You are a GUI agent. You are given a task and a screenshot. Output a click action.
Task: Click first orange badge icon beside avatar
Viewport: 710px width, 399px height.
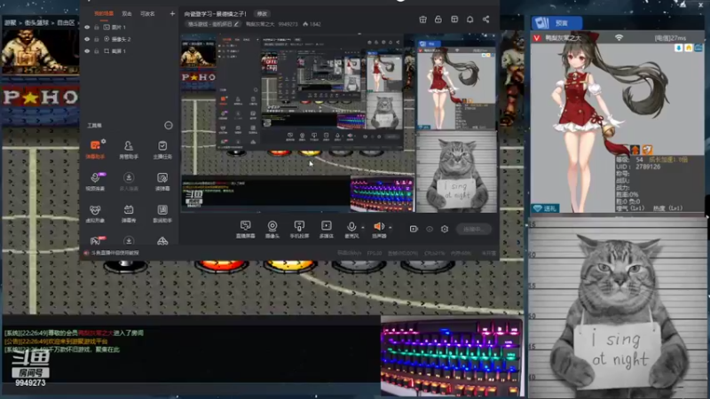pyautogui.click(x=635, y=149)
